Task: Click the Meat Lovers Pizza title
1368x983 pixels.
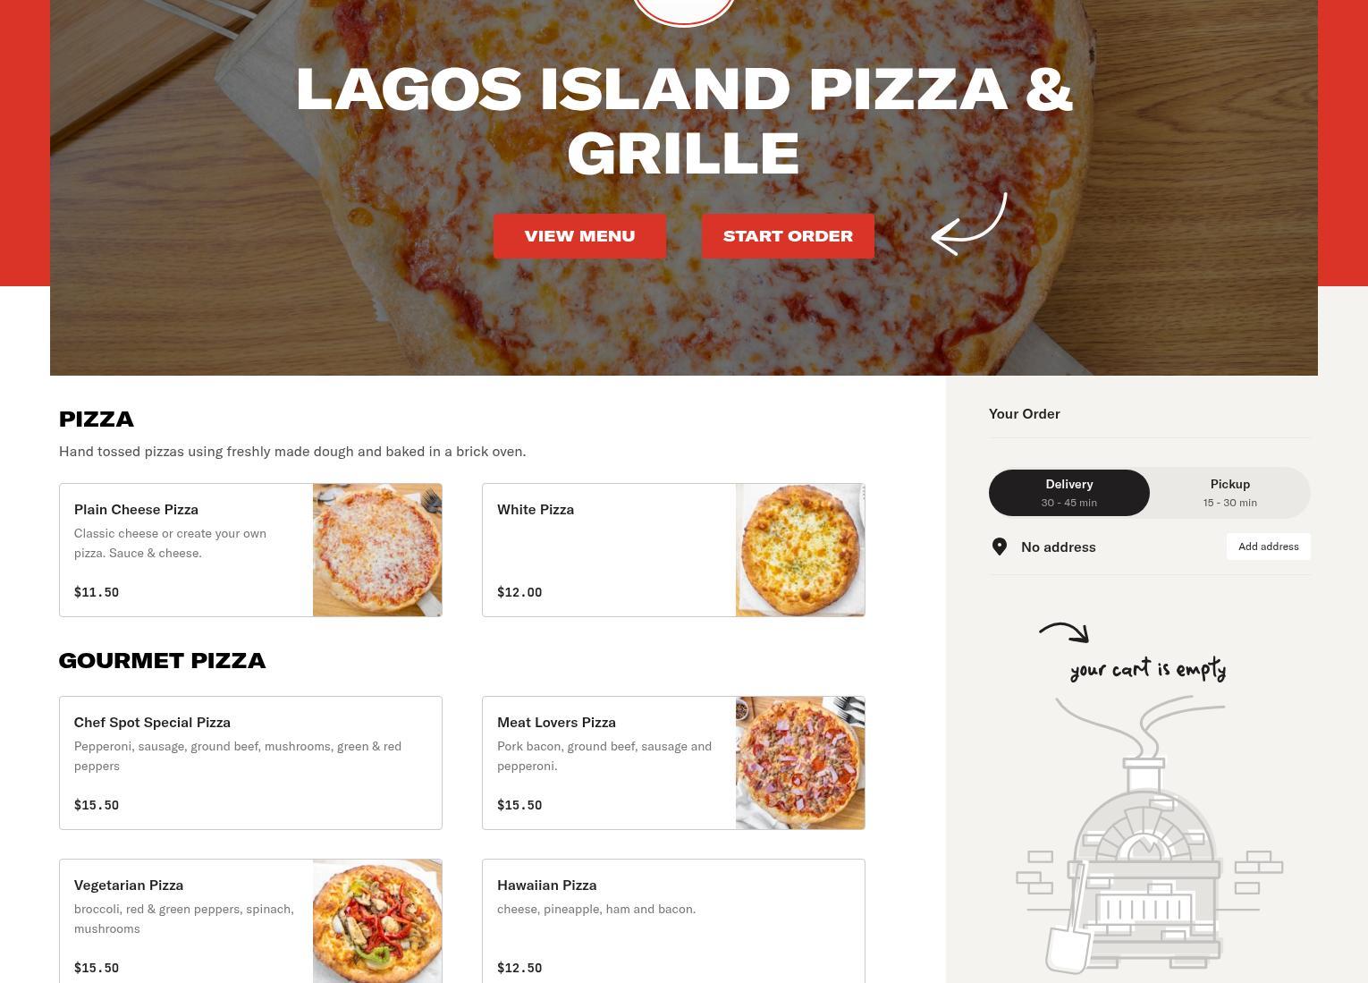Action: (x=556, y=723)
